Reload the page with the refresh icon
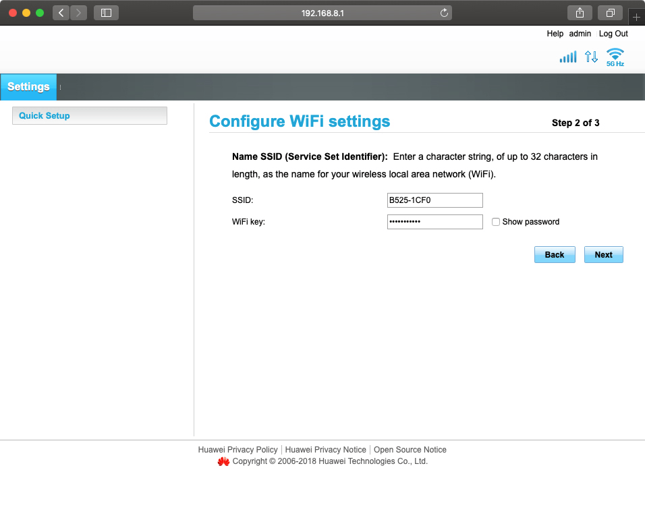 (444, 13)
